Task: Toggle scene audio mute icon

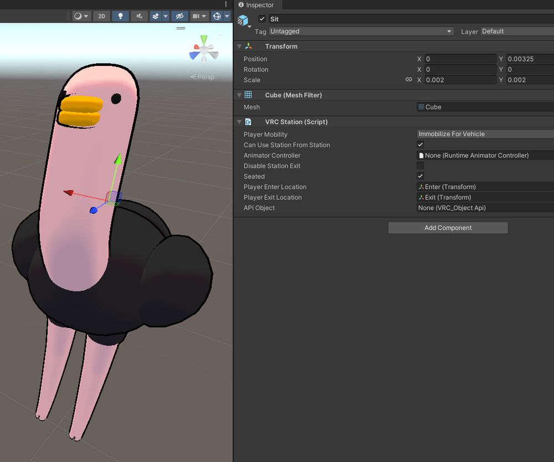Action: point(140,16)
